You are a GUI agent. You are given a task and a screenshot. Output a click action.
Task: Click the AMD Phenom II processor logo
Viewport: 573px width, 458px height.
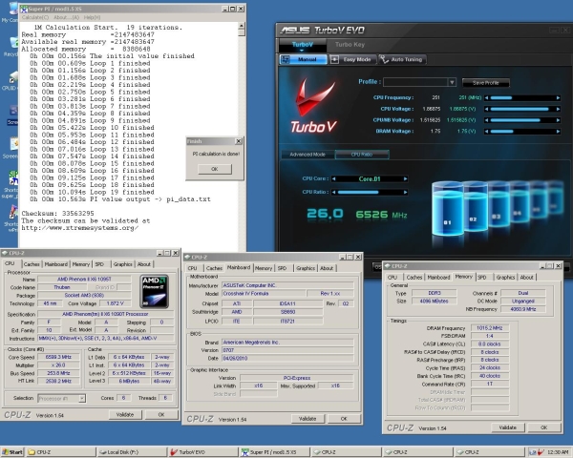click(x=154, y=291)
